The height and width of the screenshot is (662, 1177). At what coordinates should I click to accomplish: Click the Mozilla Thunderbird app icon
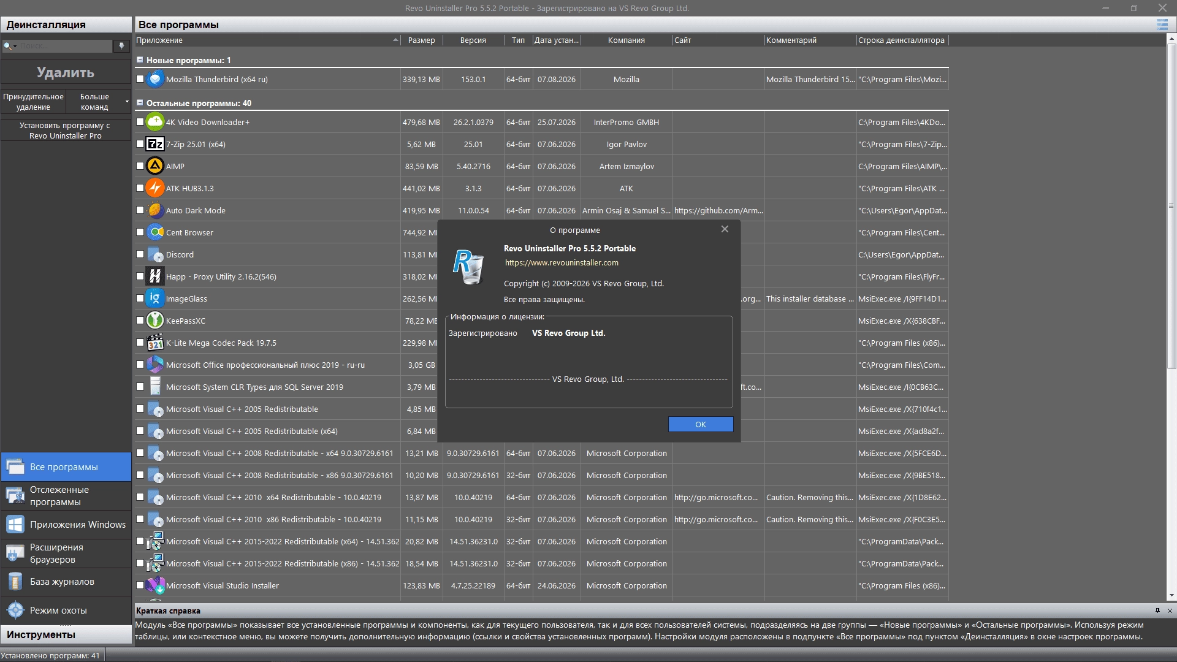tap(155, 79)
